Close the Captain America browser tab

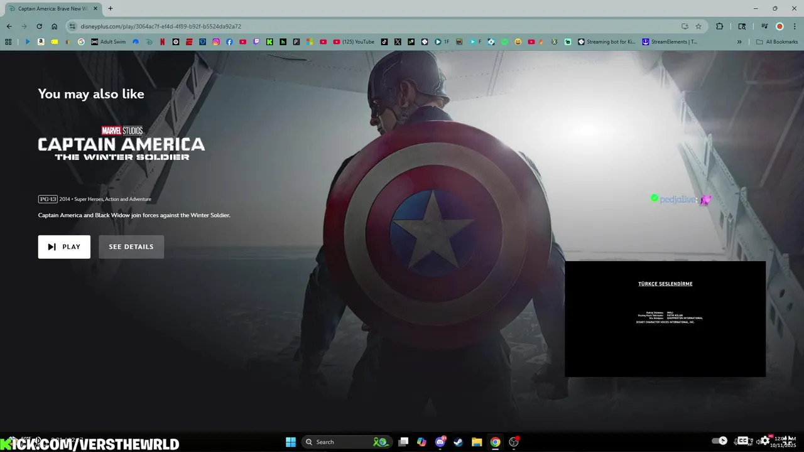95,9
